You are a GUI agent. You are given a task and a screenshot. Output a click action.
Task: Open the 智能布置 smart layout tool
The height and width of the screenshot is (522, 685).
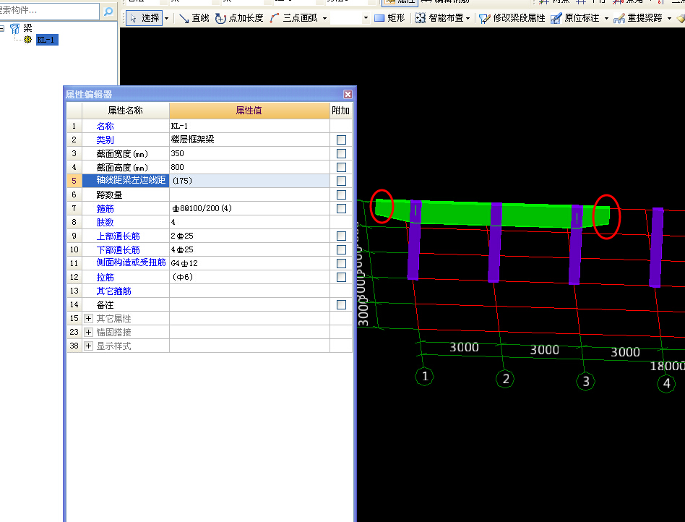point(439,18)
